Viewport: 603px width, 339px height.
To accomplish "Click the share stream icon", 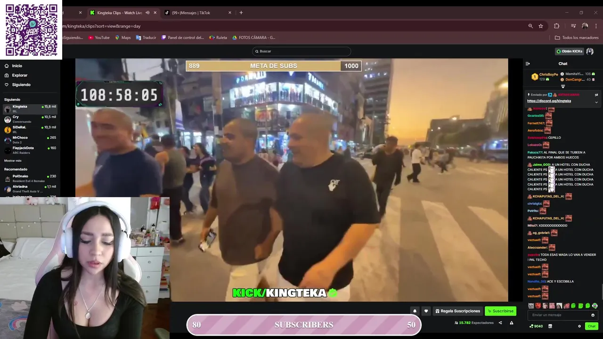I will coord(500,323).
